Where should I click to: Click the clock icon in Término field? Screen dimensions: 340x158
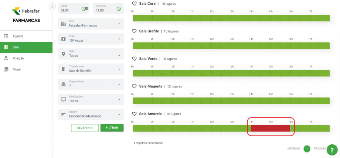(119, 8)
